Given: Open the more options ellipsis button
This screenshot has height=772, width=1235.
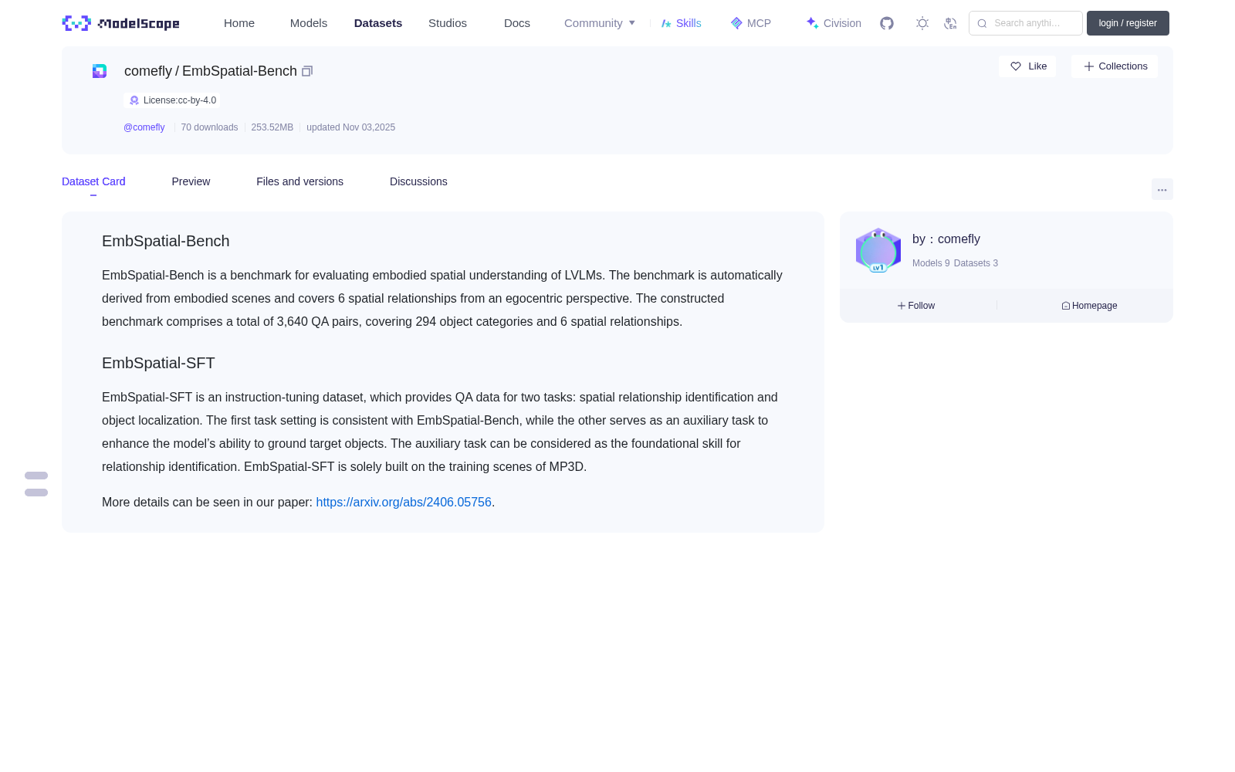Looking at the screenshot, I should coord(1162,189).
